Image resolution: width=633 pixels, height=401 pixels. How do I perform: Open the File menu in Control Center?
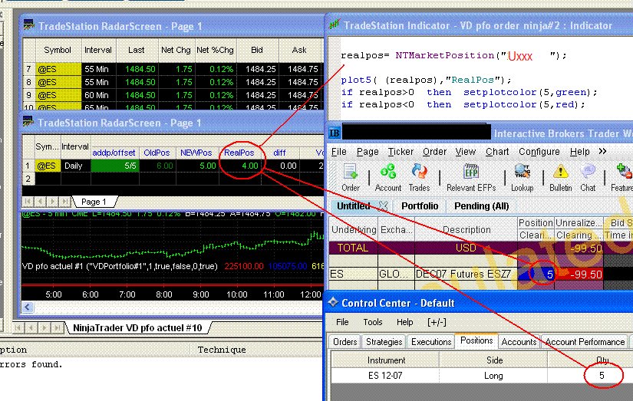tap(342, 322)
